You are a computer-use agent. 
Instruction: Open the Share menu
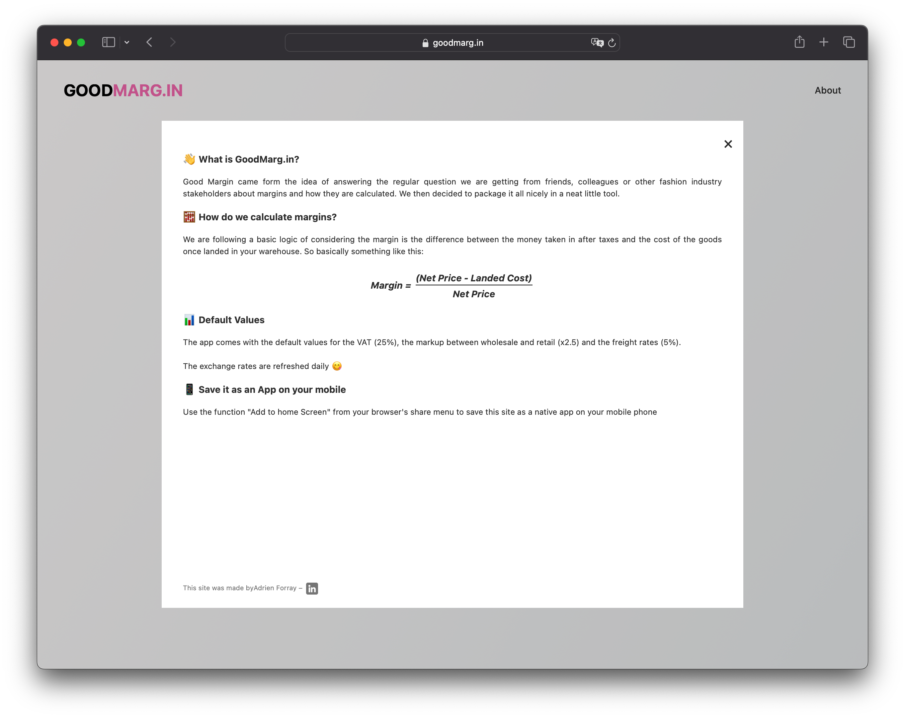pyautogui.click(x=799, y=41)
